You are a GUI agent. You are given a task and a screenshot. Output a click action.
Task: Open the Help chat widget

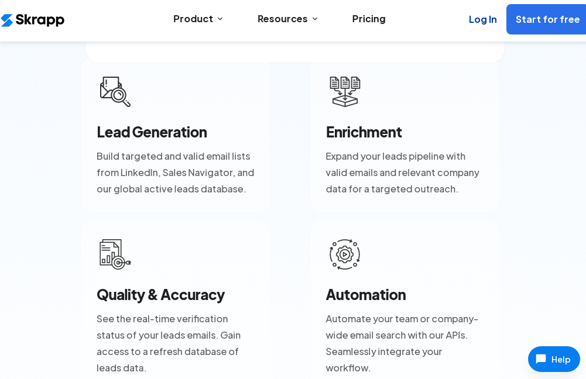tap(554, 359)
